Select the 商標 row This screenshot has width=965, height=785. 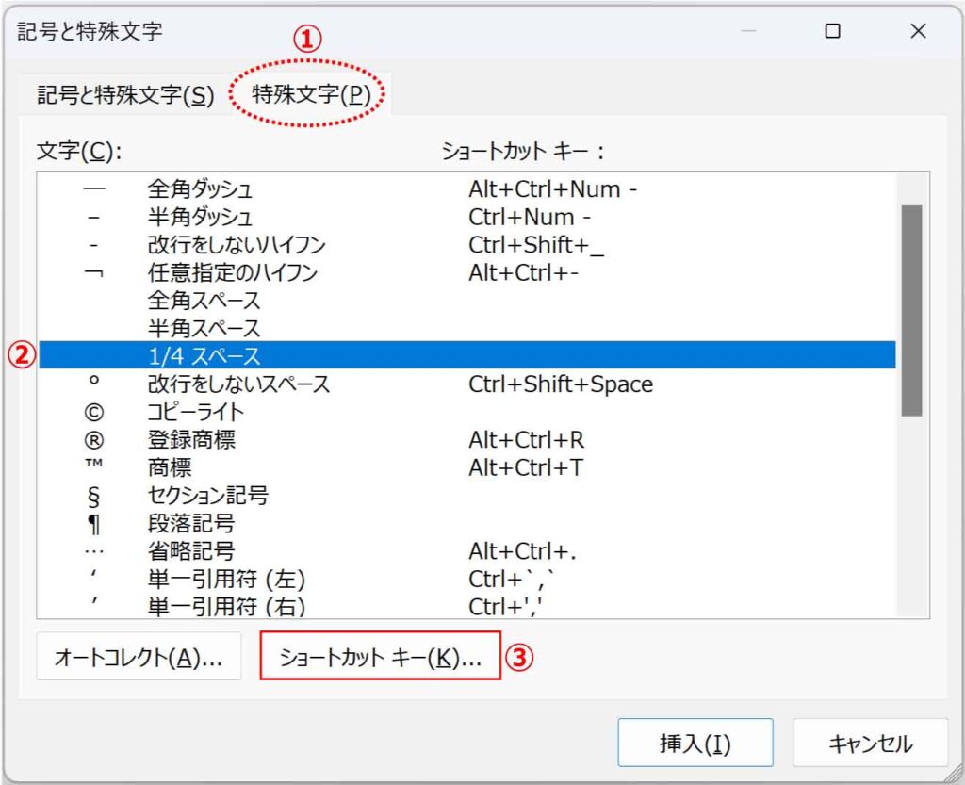[x=467, y=467]
